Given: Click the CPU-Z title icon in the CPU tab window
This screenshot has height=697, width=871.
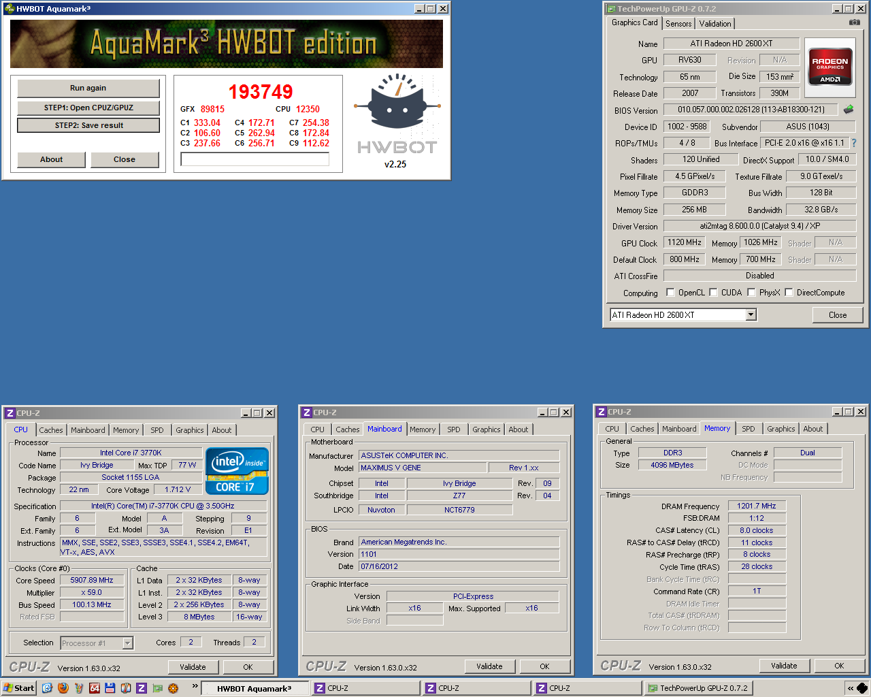Looking at the screenshot, I should pos(10,413).
